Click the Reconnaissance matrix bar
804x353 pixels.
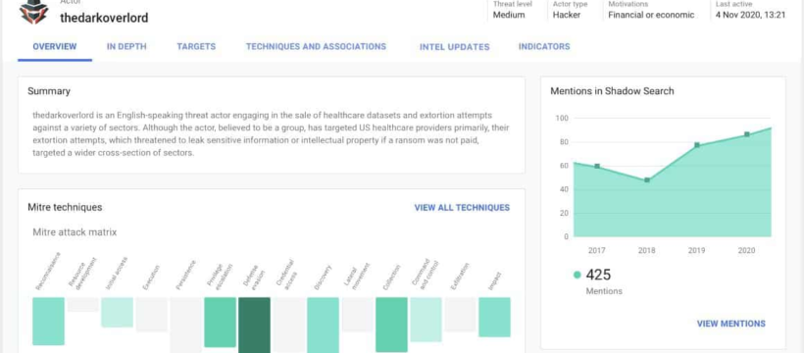tap(49, 322)
